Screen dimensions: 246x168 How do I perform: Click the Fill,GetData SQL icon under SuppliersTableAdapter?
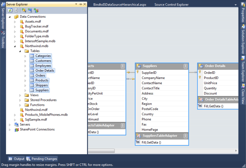(x=138, y=142)
